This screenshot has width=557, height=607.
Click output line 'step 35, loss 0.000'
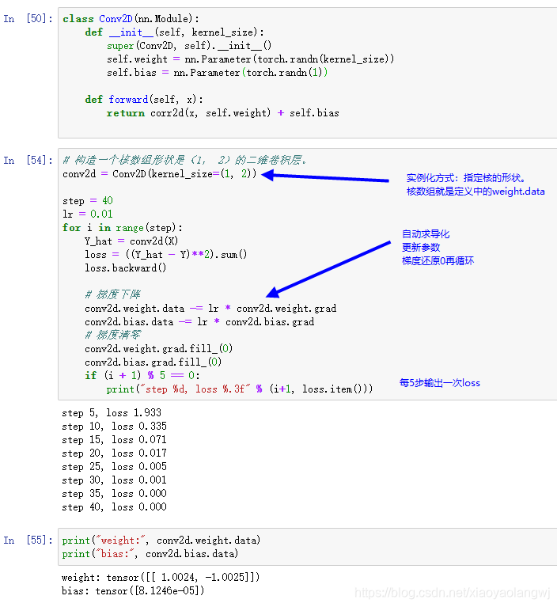114,494
